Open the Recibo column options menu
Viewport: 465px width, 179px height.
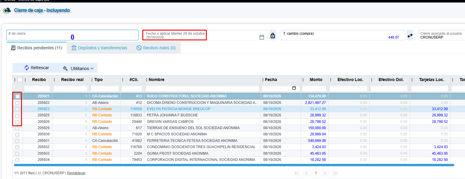25,80
